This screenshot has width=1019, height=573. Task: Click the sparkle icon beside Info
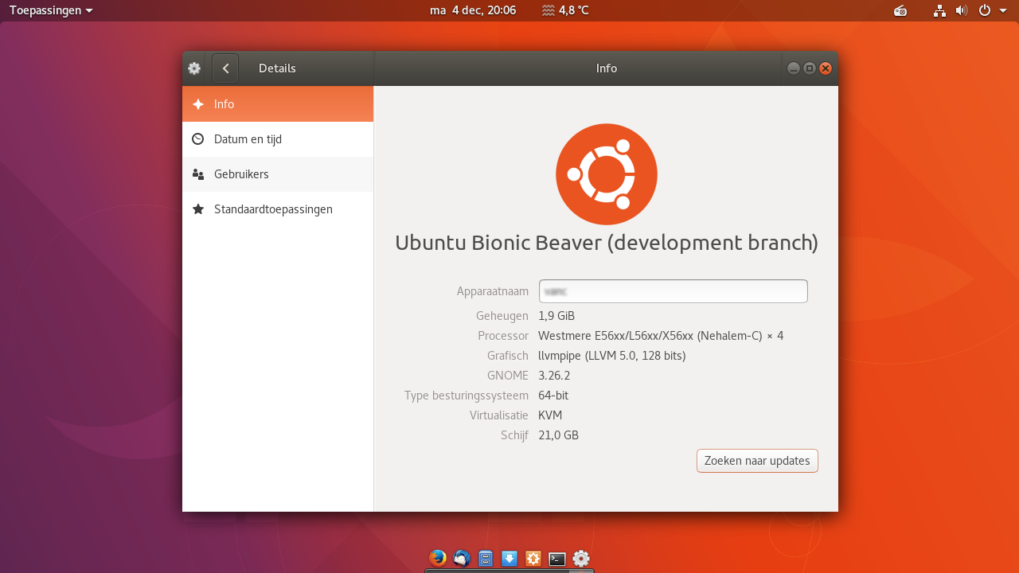pos(198,104)
